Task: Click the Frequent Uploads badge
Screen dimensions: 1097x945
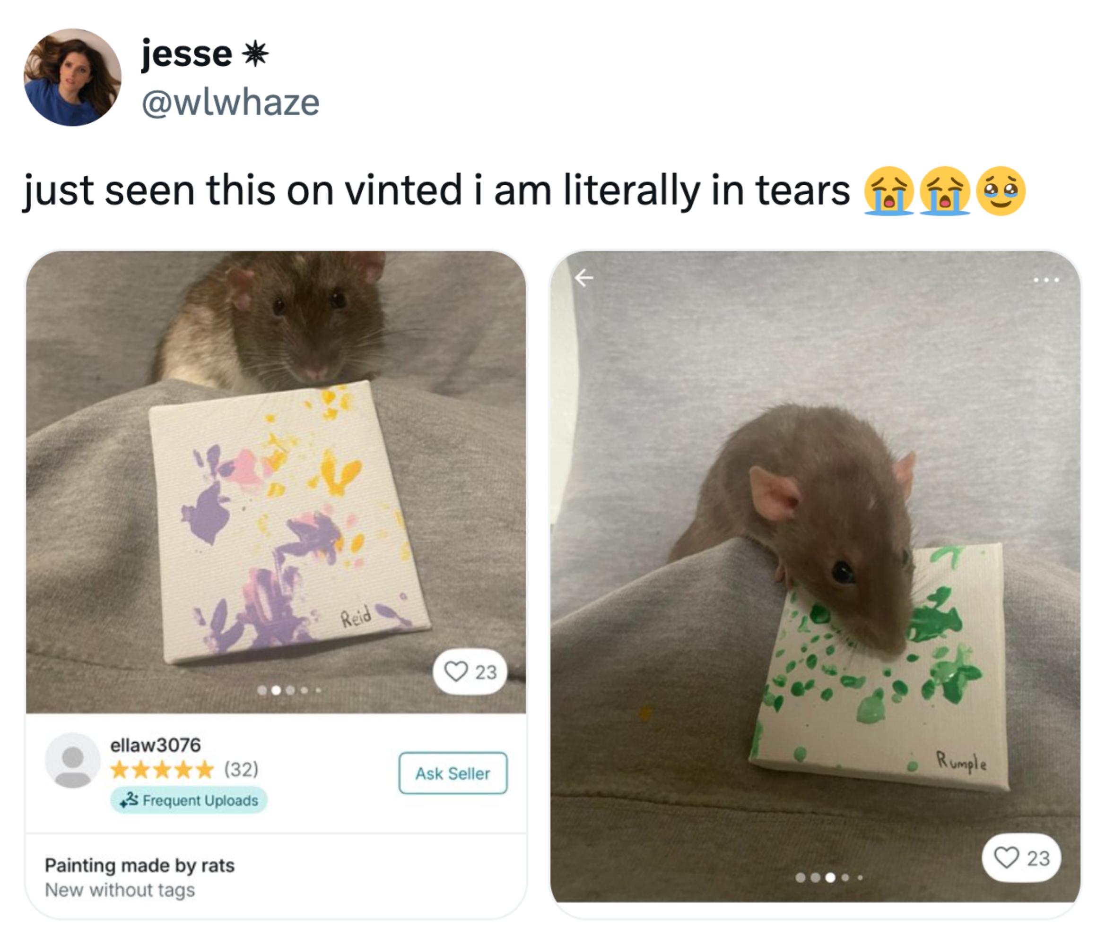Action: [189, 800]
